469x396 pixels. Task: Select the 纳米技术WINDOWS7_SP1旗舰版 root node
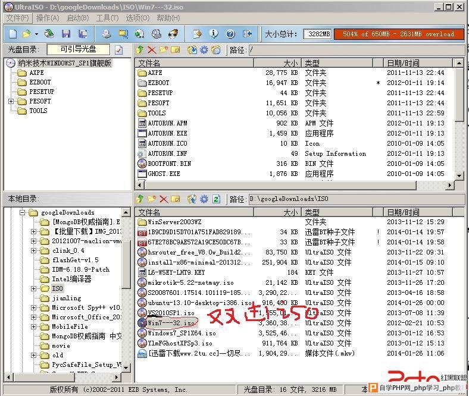point(64,63)
